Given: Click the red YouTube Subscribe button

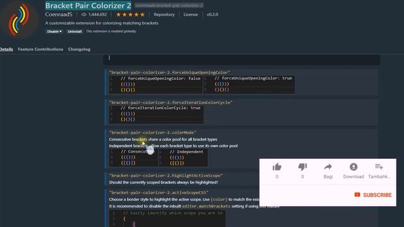Looking at the screenshot, I should (x=373, y=195).
